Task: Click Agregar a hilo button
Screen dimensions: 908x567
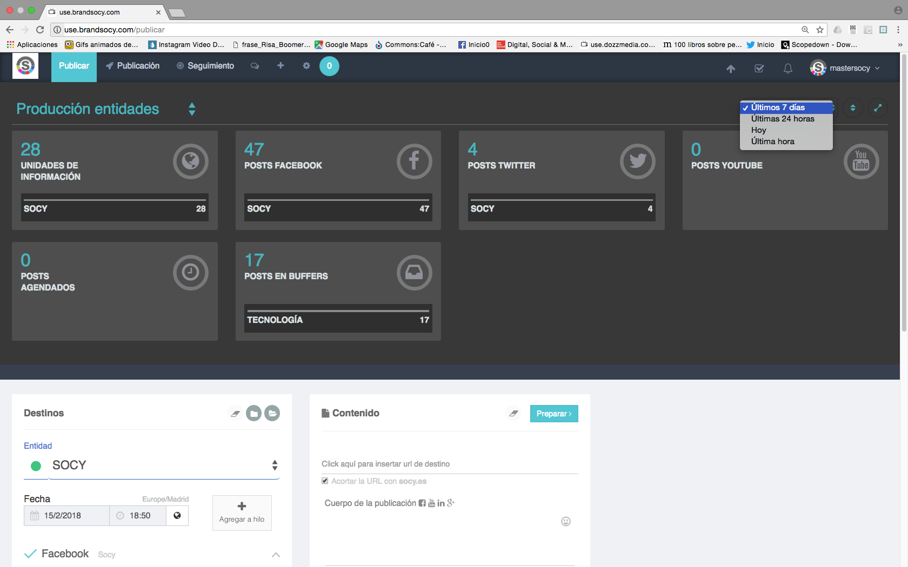Action: [242, 513]
